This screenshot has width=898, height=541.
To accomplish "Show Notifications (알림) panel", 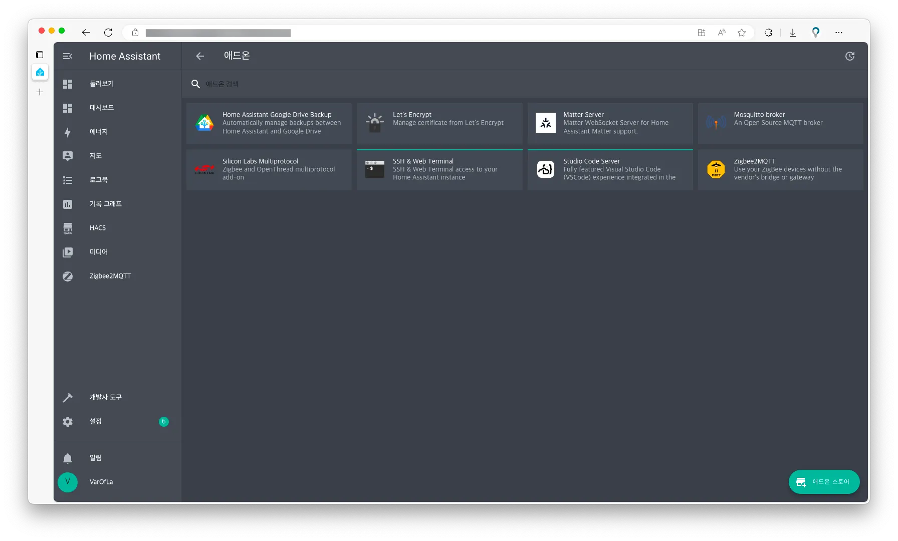I will click(x=118, y=458).
